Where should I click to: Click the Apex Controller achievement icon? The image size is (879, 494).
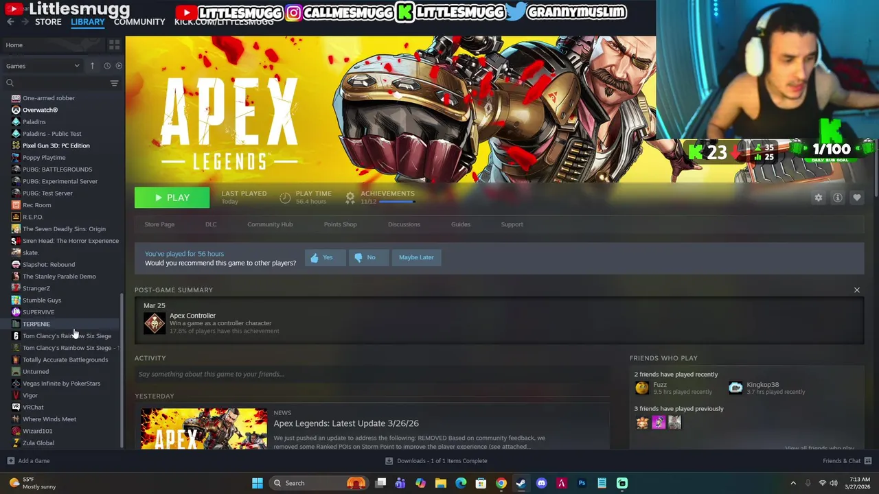(155, 323)
